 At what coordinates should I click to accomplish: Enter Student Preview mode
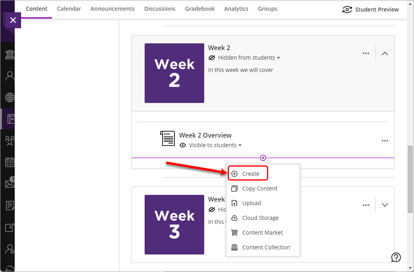click(x=370, y=9)
